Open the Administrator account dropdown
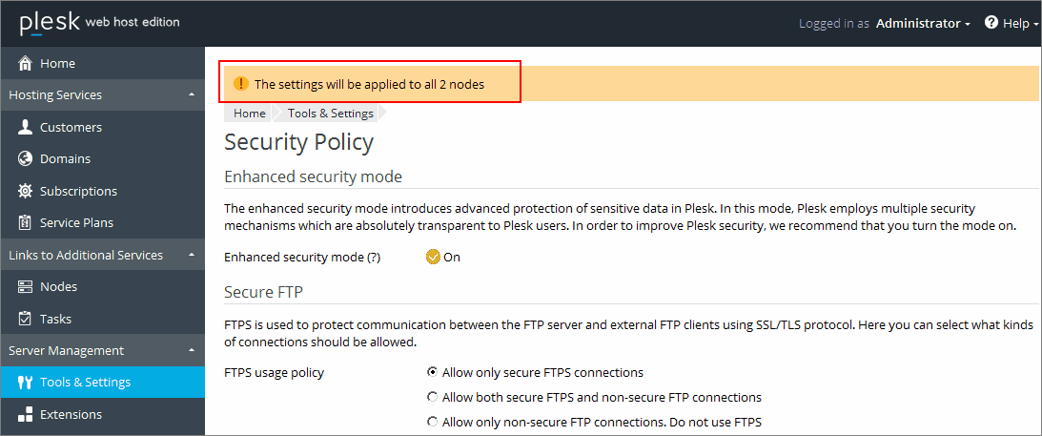Viewport: 1042px width, 436px height. (924, 23)
